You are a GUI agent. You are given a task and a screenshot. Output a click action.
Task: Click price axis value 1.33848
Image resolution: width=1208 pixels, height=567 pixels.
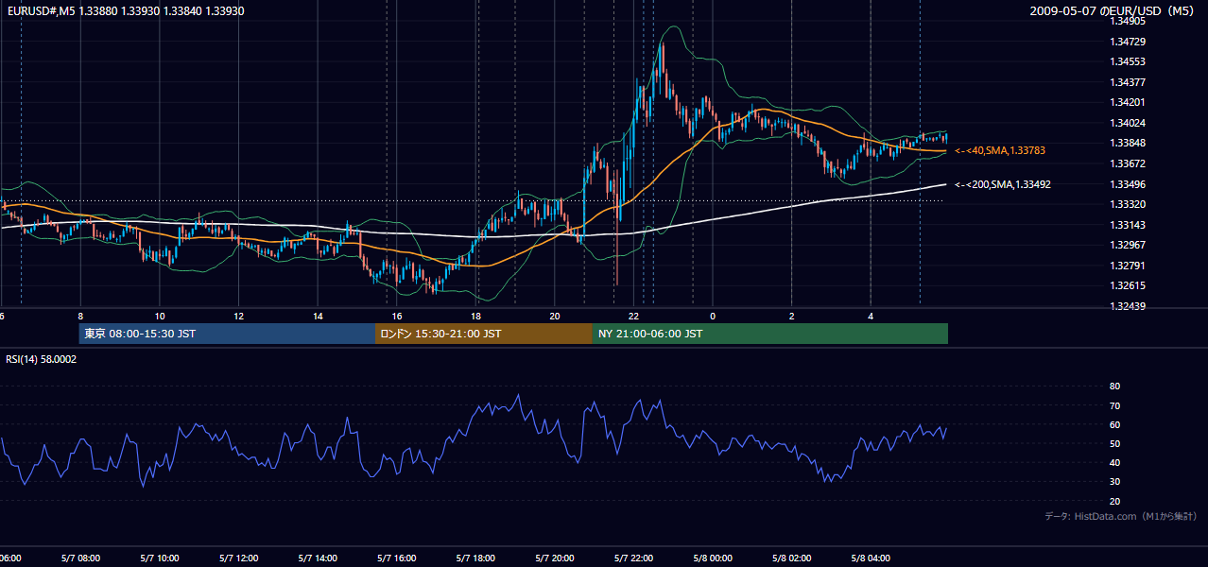coord(1128,143)
